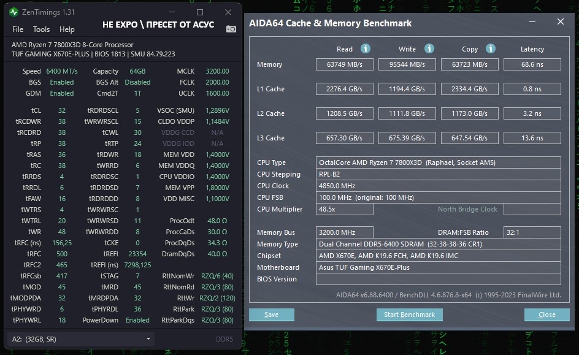The height and width of the screenshot is (355, 579).
Task: Open the Tools menu
Action: 41,29
